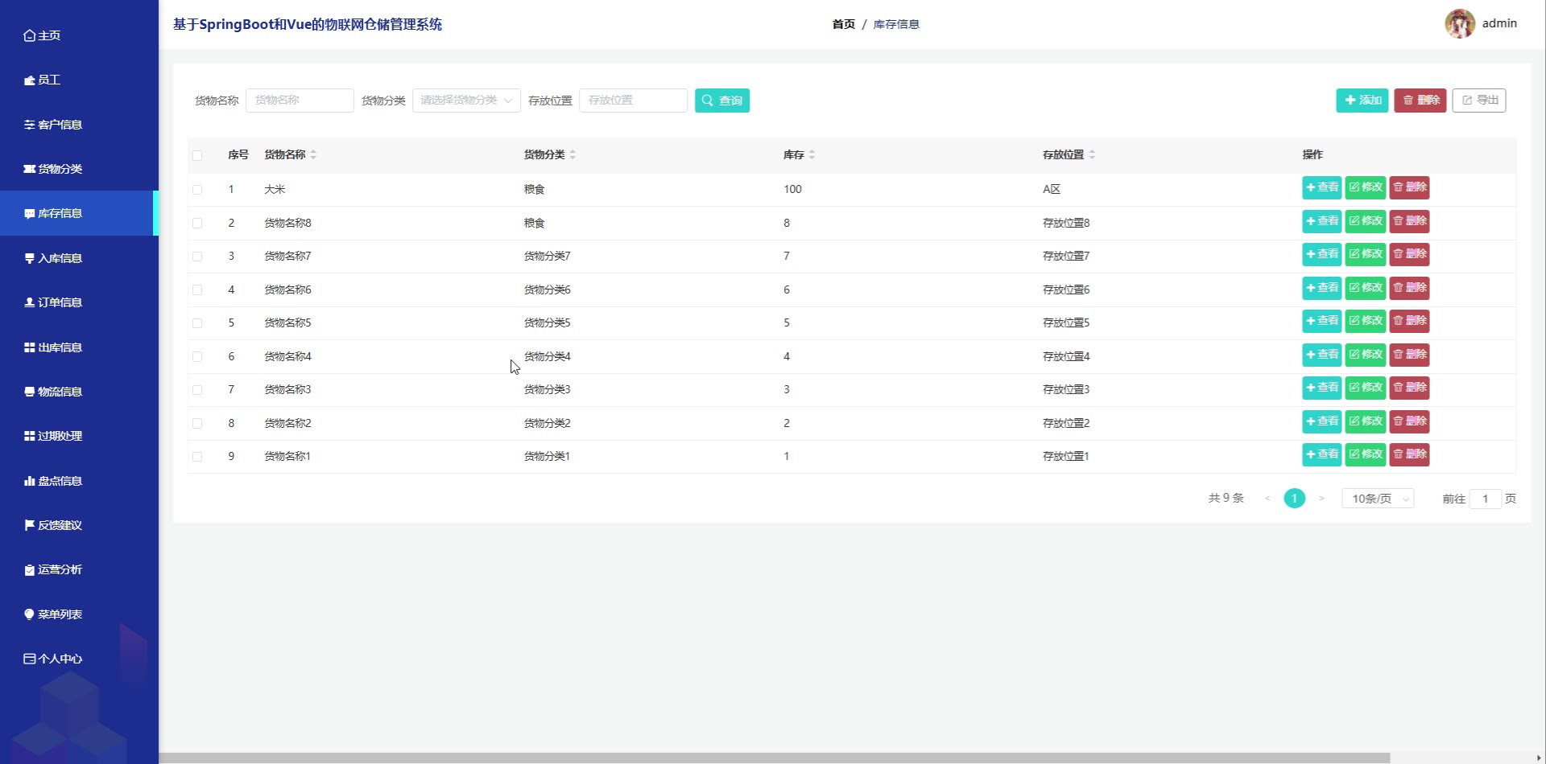This screenshot has width=1546, height=764.
Task: Click the admin avatar picture
Action: tap(1459, 24)
